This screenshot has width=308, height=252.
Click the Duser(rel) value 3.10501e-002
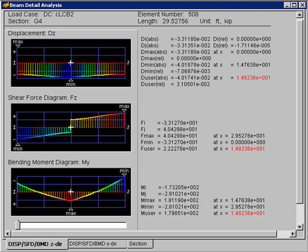[x=193, y=84]
